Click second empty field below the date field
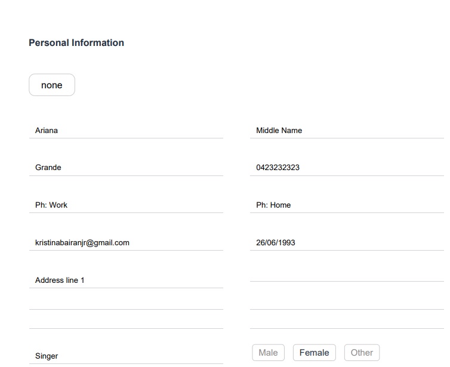The width and height of the screenshot is (450, 367). [346, 301]
